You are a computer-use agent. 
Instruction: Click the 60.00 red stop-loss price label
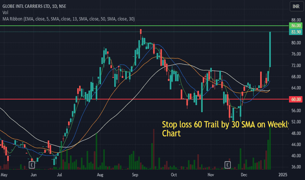(x=296, y=99)
